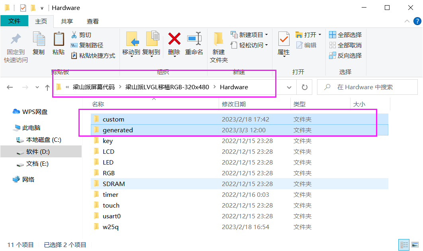Click the properties checkmark in title bar
This screenshot has width=423, height=251.
click(x=23, y=8)
